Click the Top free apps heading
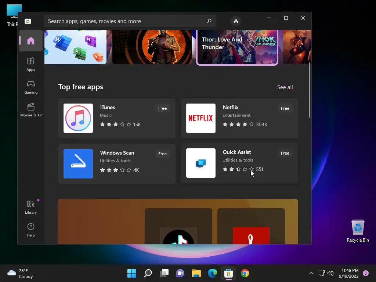Screen dimensions: 376x282 pyautogui.click(x=80, y=87)
